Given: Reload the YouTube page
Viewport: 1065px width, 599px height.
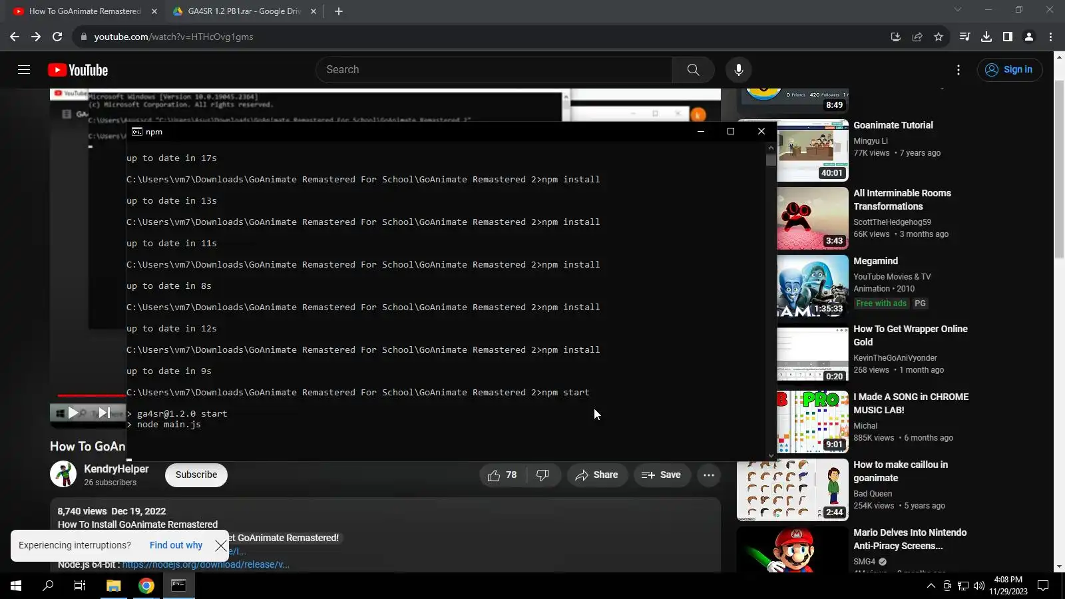Looking at the screenshot, I should pos(57,37).
